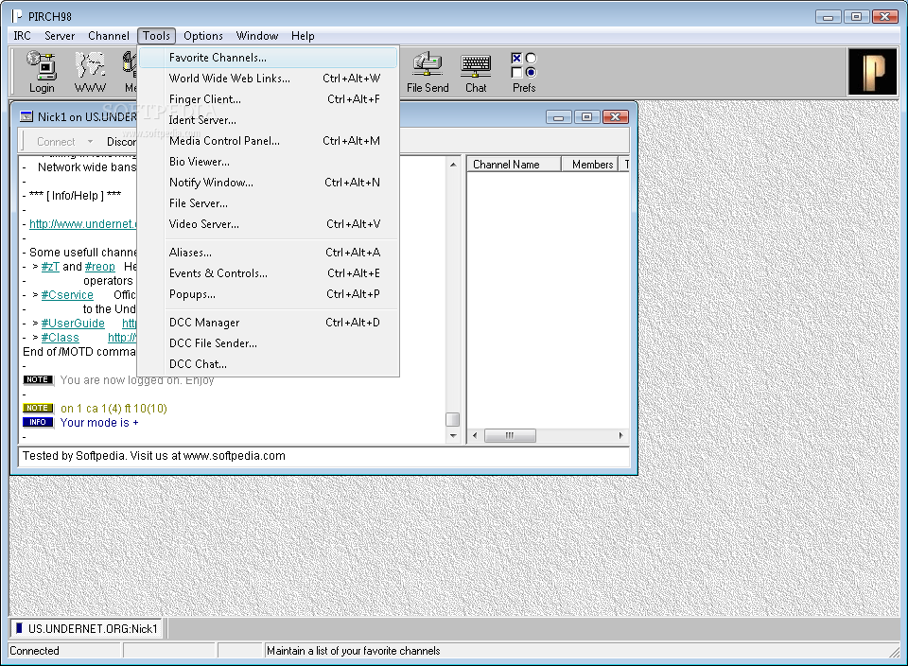Viewport: 908px width, 666px height.
Task: Open Media Control Panel... entry
Action: (268, 141)
